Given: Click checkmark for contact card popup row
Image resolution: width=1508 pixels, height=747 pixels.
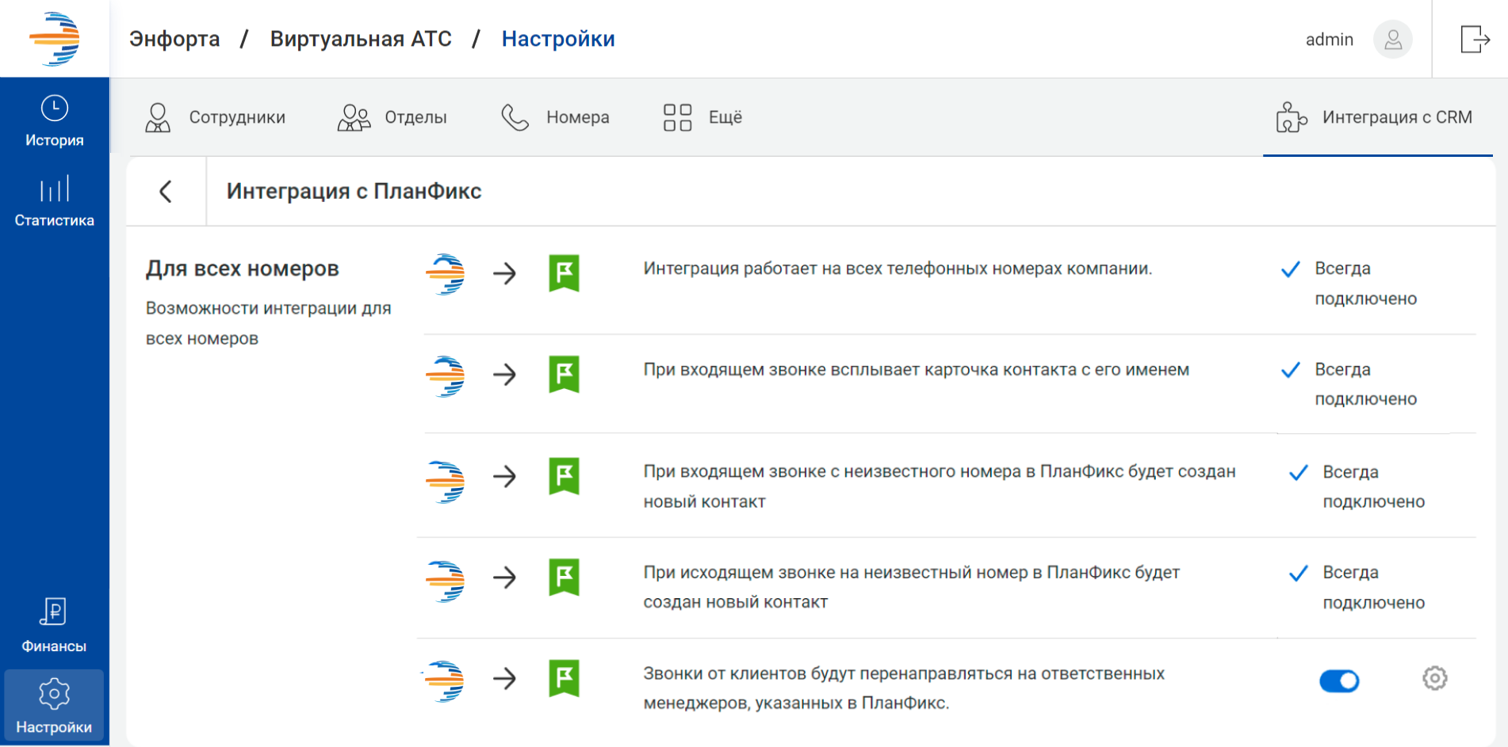Looking at the screenshot, I should 1290,370.
